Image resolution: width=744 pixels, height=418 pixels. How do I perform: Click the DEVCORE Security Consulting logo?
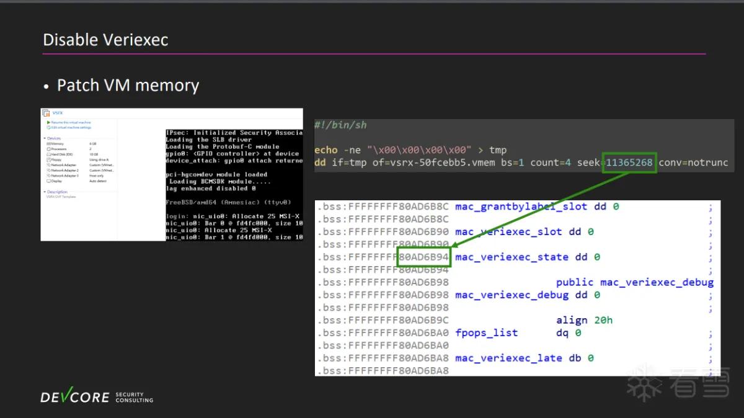point(97,396)
